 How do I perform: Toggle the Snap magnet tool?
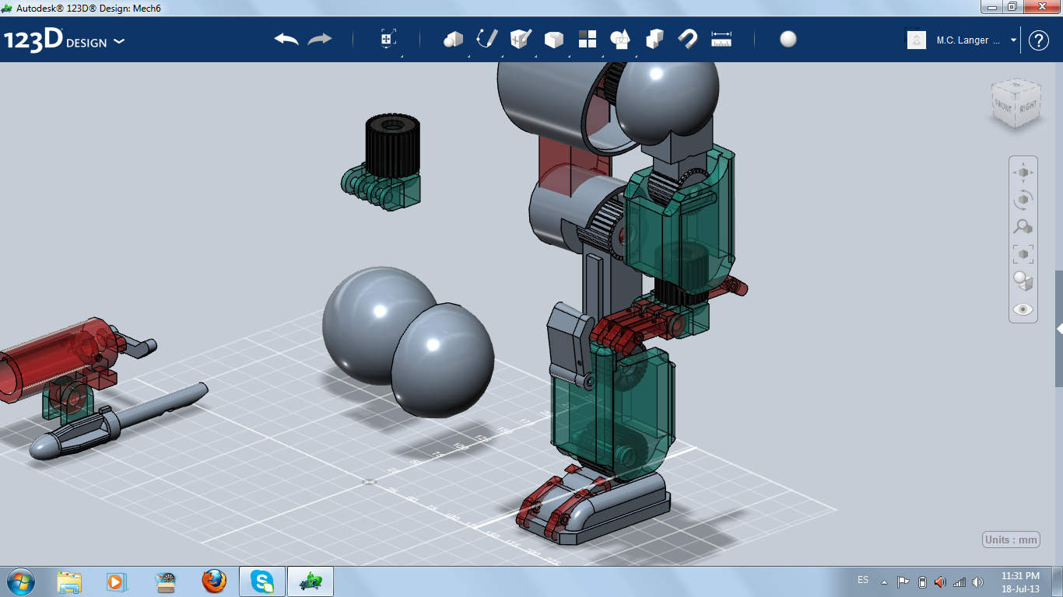[688, 40]
